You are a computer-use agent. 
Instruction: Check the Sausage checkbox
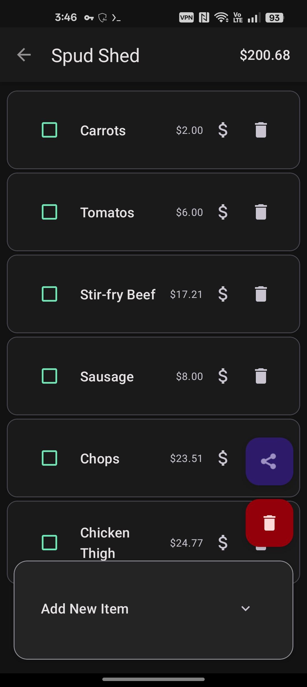pyautogui.click(x=49, y=376)
